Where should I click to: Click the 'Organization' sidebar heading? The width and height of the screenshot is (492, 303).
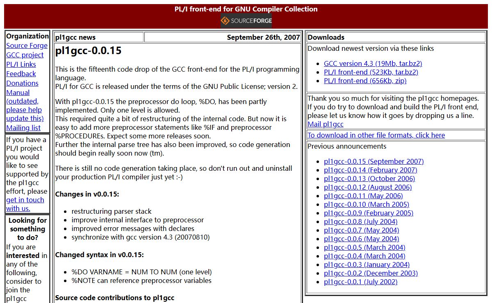(x=27, y=36)
